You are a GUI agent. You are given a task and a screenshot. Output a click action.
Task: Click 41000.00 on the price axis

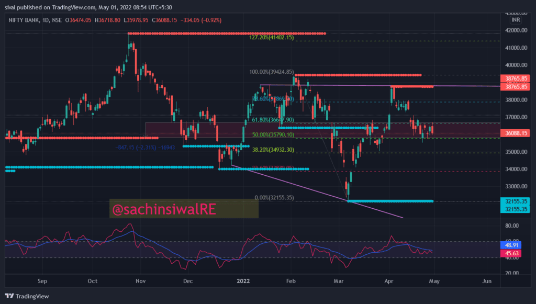click(x=516, y=48)
